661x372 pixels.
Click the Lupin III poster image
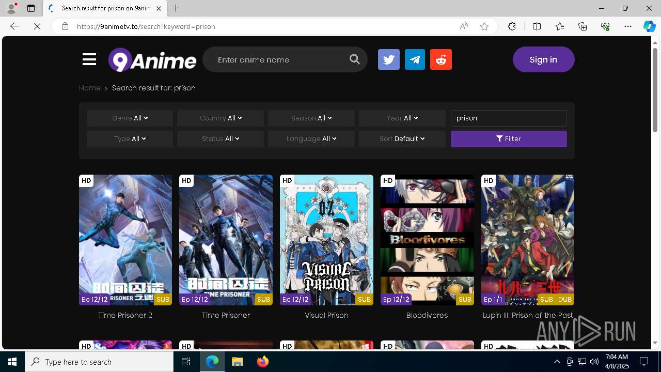pyautogui.click(x=528, y=240)
